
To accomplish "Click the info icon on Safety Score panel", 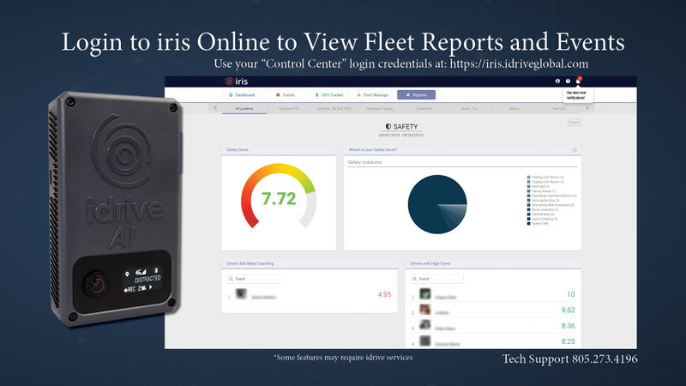I will (x=574, y=150).
